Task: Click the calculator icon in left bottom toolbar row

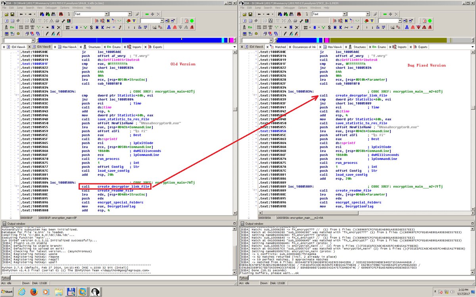Action: pyautogui.click(x=6, y=34)
